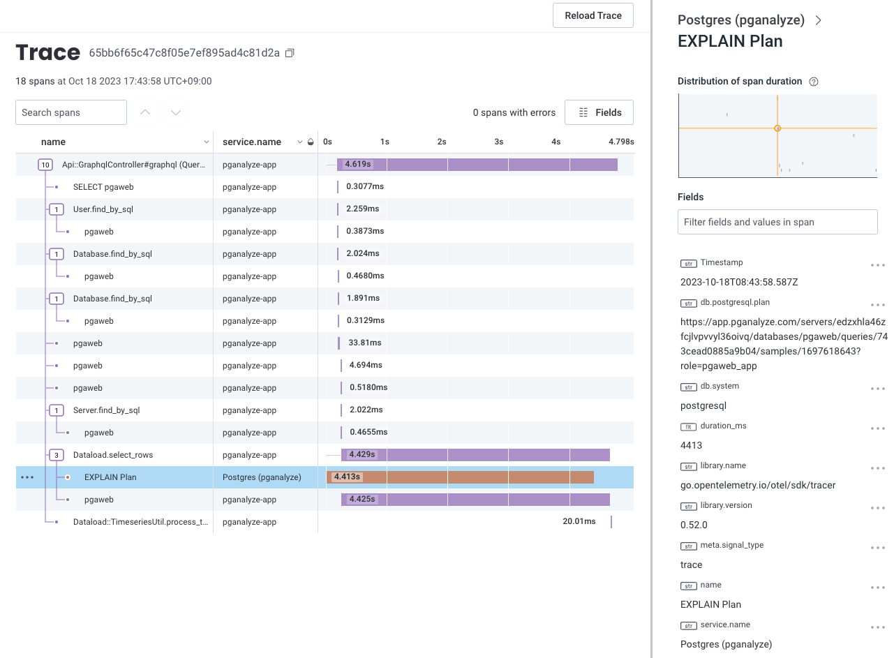894x658 pixels.
Task: Click the Reload Trace button
Action: [x=593, y=15]
